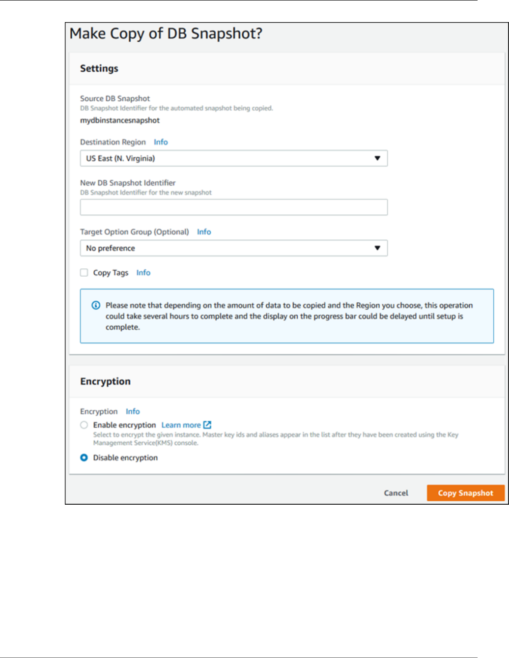This screenshot has width=509, height=658.
Task: Focus the New DB Snapshot Identifier field
Action: click(x=233, y=207)
